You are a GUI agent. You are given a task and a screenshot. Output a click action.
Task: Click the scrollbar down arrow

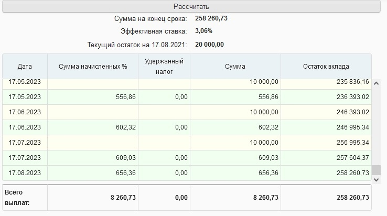[x=376, y=180]
